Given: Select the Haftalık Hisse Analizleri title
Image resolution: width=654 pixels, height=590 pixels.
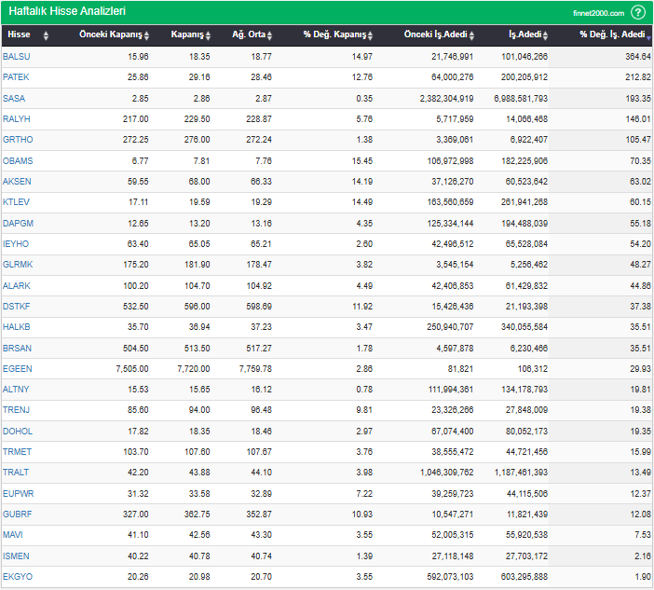Looking at the screenshot, I should click(67, 12).
